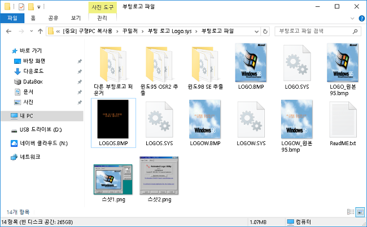Click 꾸미거 in the address breadcrumb
Screen dimensions: 367x227
pos(130,31)
